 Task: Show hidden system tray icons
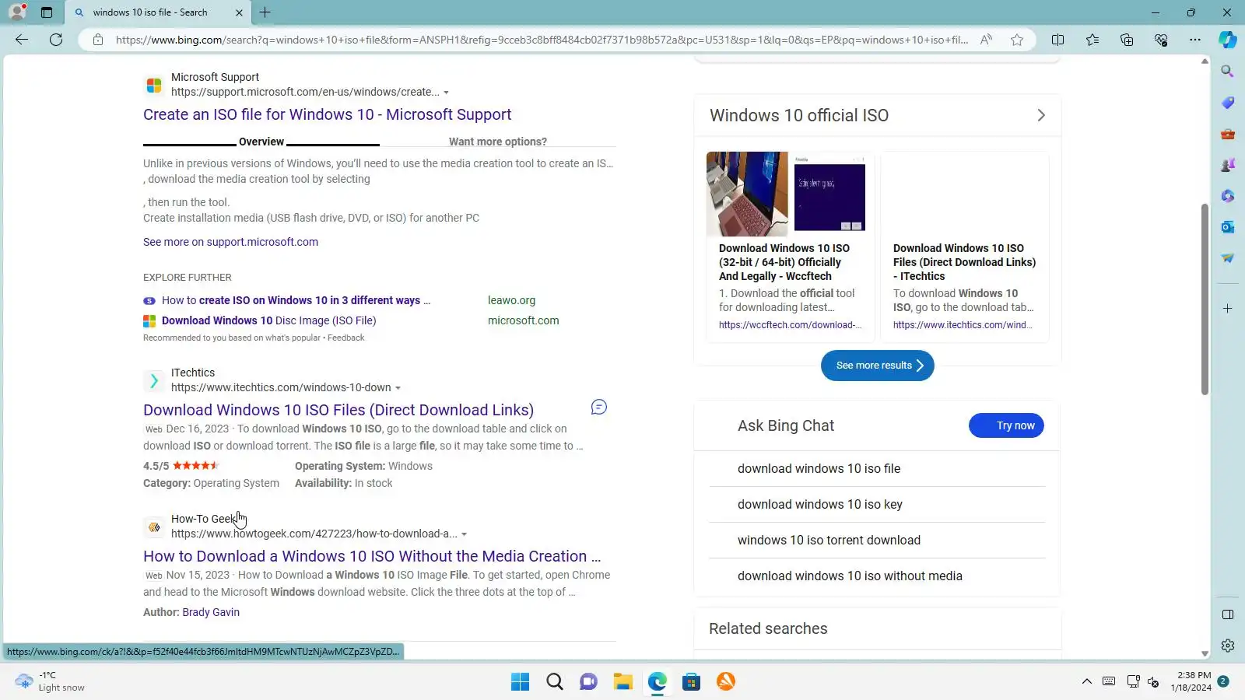pyautogui.click(x=1086, y=682)
